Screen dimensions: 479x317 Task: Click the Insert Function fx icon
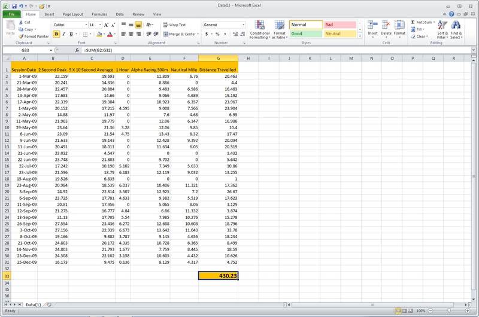tap(77, 50)
